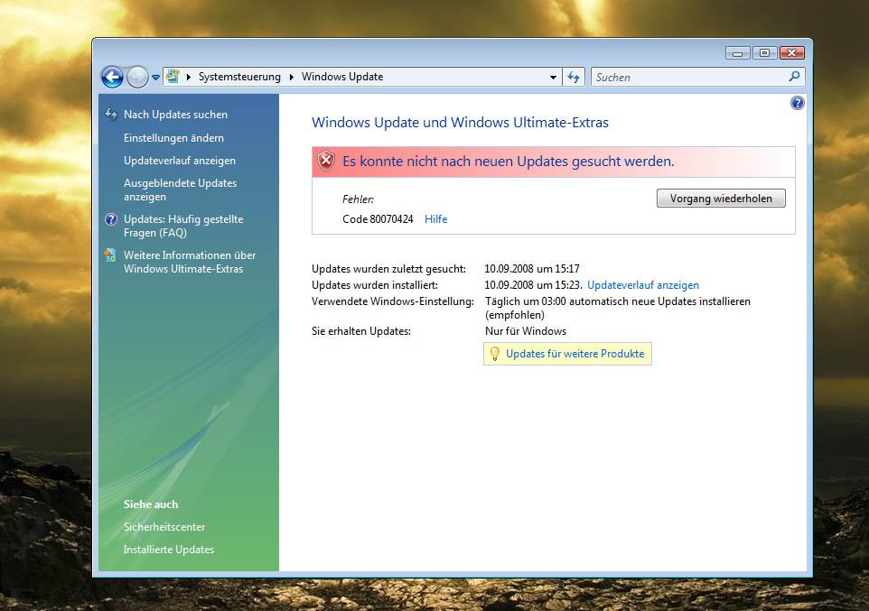The image size is (869, 611).
Task: Expand chevron between Systemsteuerung and Windows Update
Action: (292, 77)
